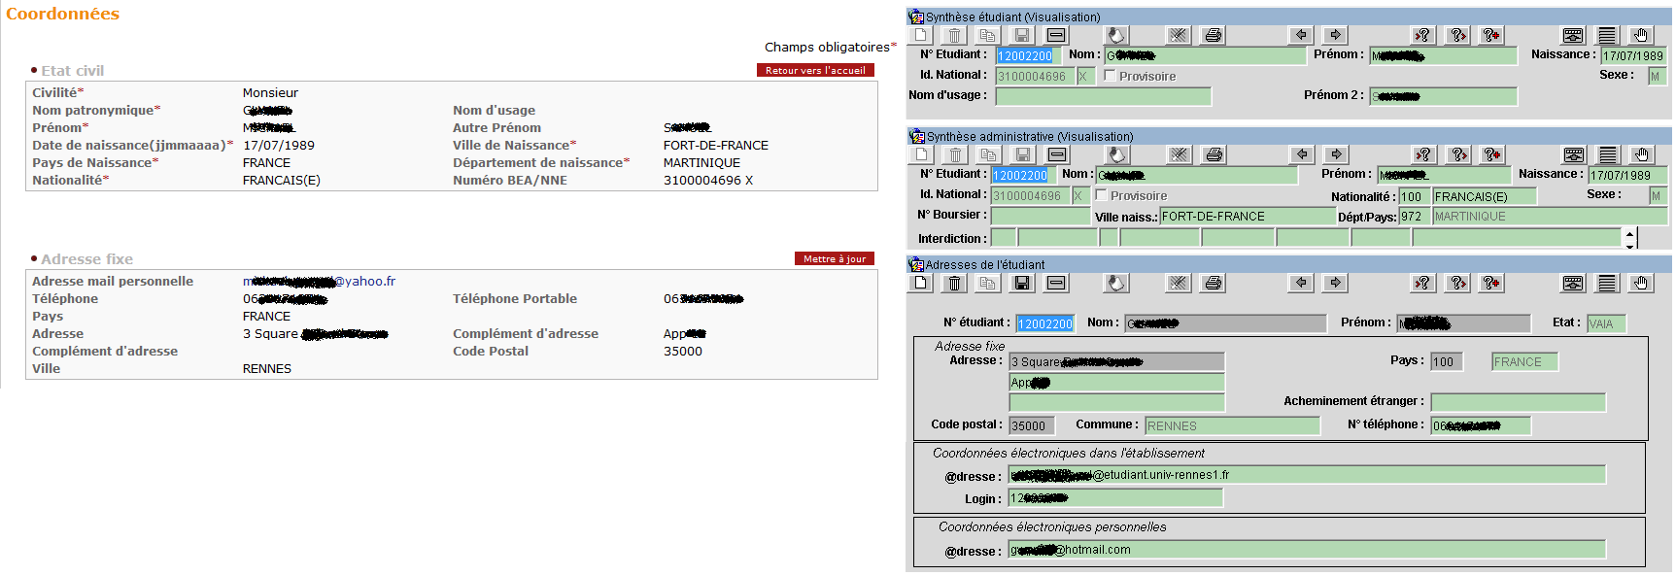Click the 'Mettre à jour' button
This screenshot has width=1676, height=576.
point(834,258)
